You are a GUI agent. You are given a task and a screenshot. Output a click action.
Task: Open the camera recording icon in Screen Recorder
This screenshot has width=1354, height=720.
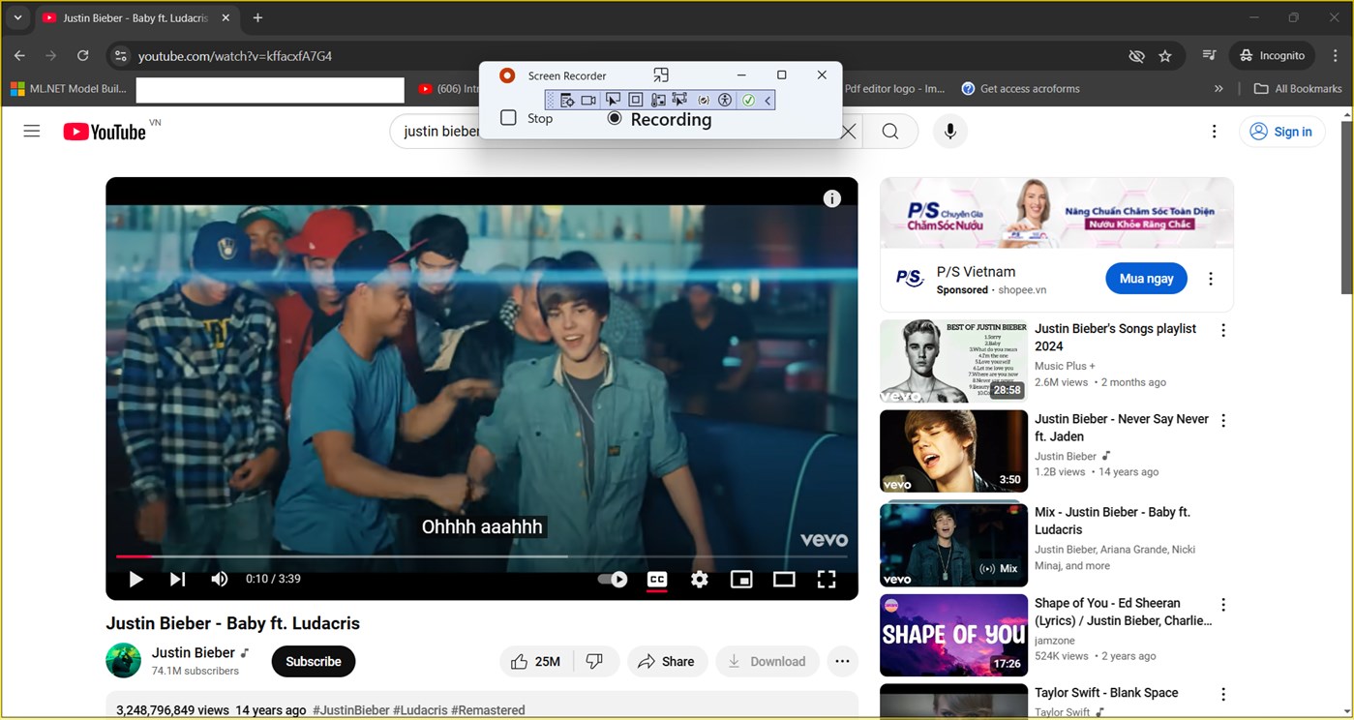tap(588, 100)
